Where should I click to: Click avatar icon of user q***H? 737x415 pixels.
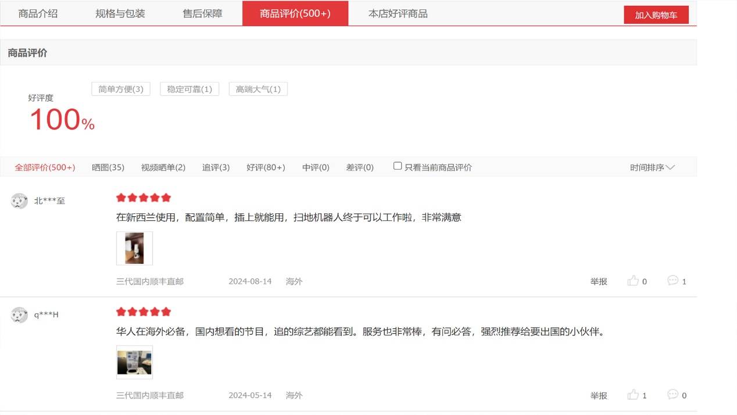[19, 315]
